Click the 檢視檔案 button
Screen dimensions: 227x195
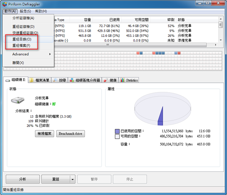click(x=44, y=133)
